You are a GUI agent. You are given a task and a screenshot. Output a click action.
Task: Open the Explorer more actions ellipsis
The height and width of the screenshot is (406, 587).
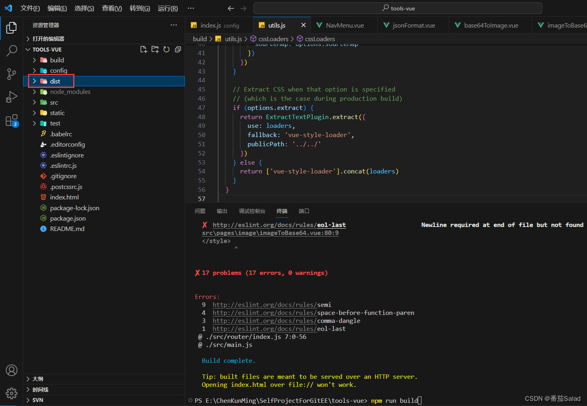174,25
